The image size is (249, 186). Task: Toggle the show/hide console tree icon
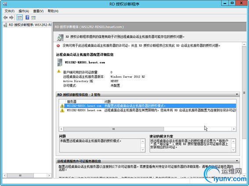coord(20,18)
